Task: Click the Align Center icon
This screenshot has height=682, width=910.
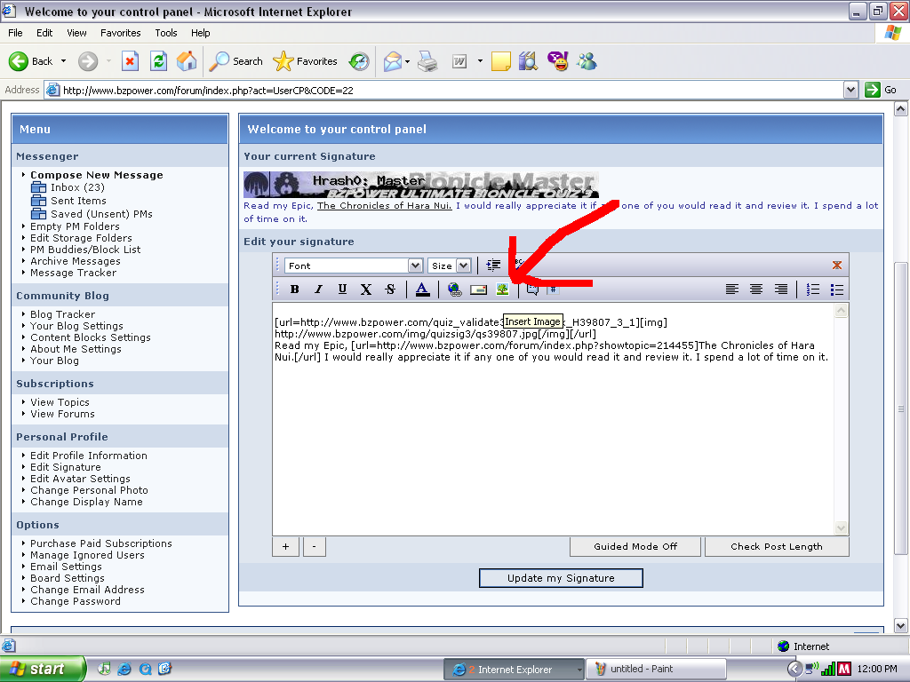Action: 756,289
